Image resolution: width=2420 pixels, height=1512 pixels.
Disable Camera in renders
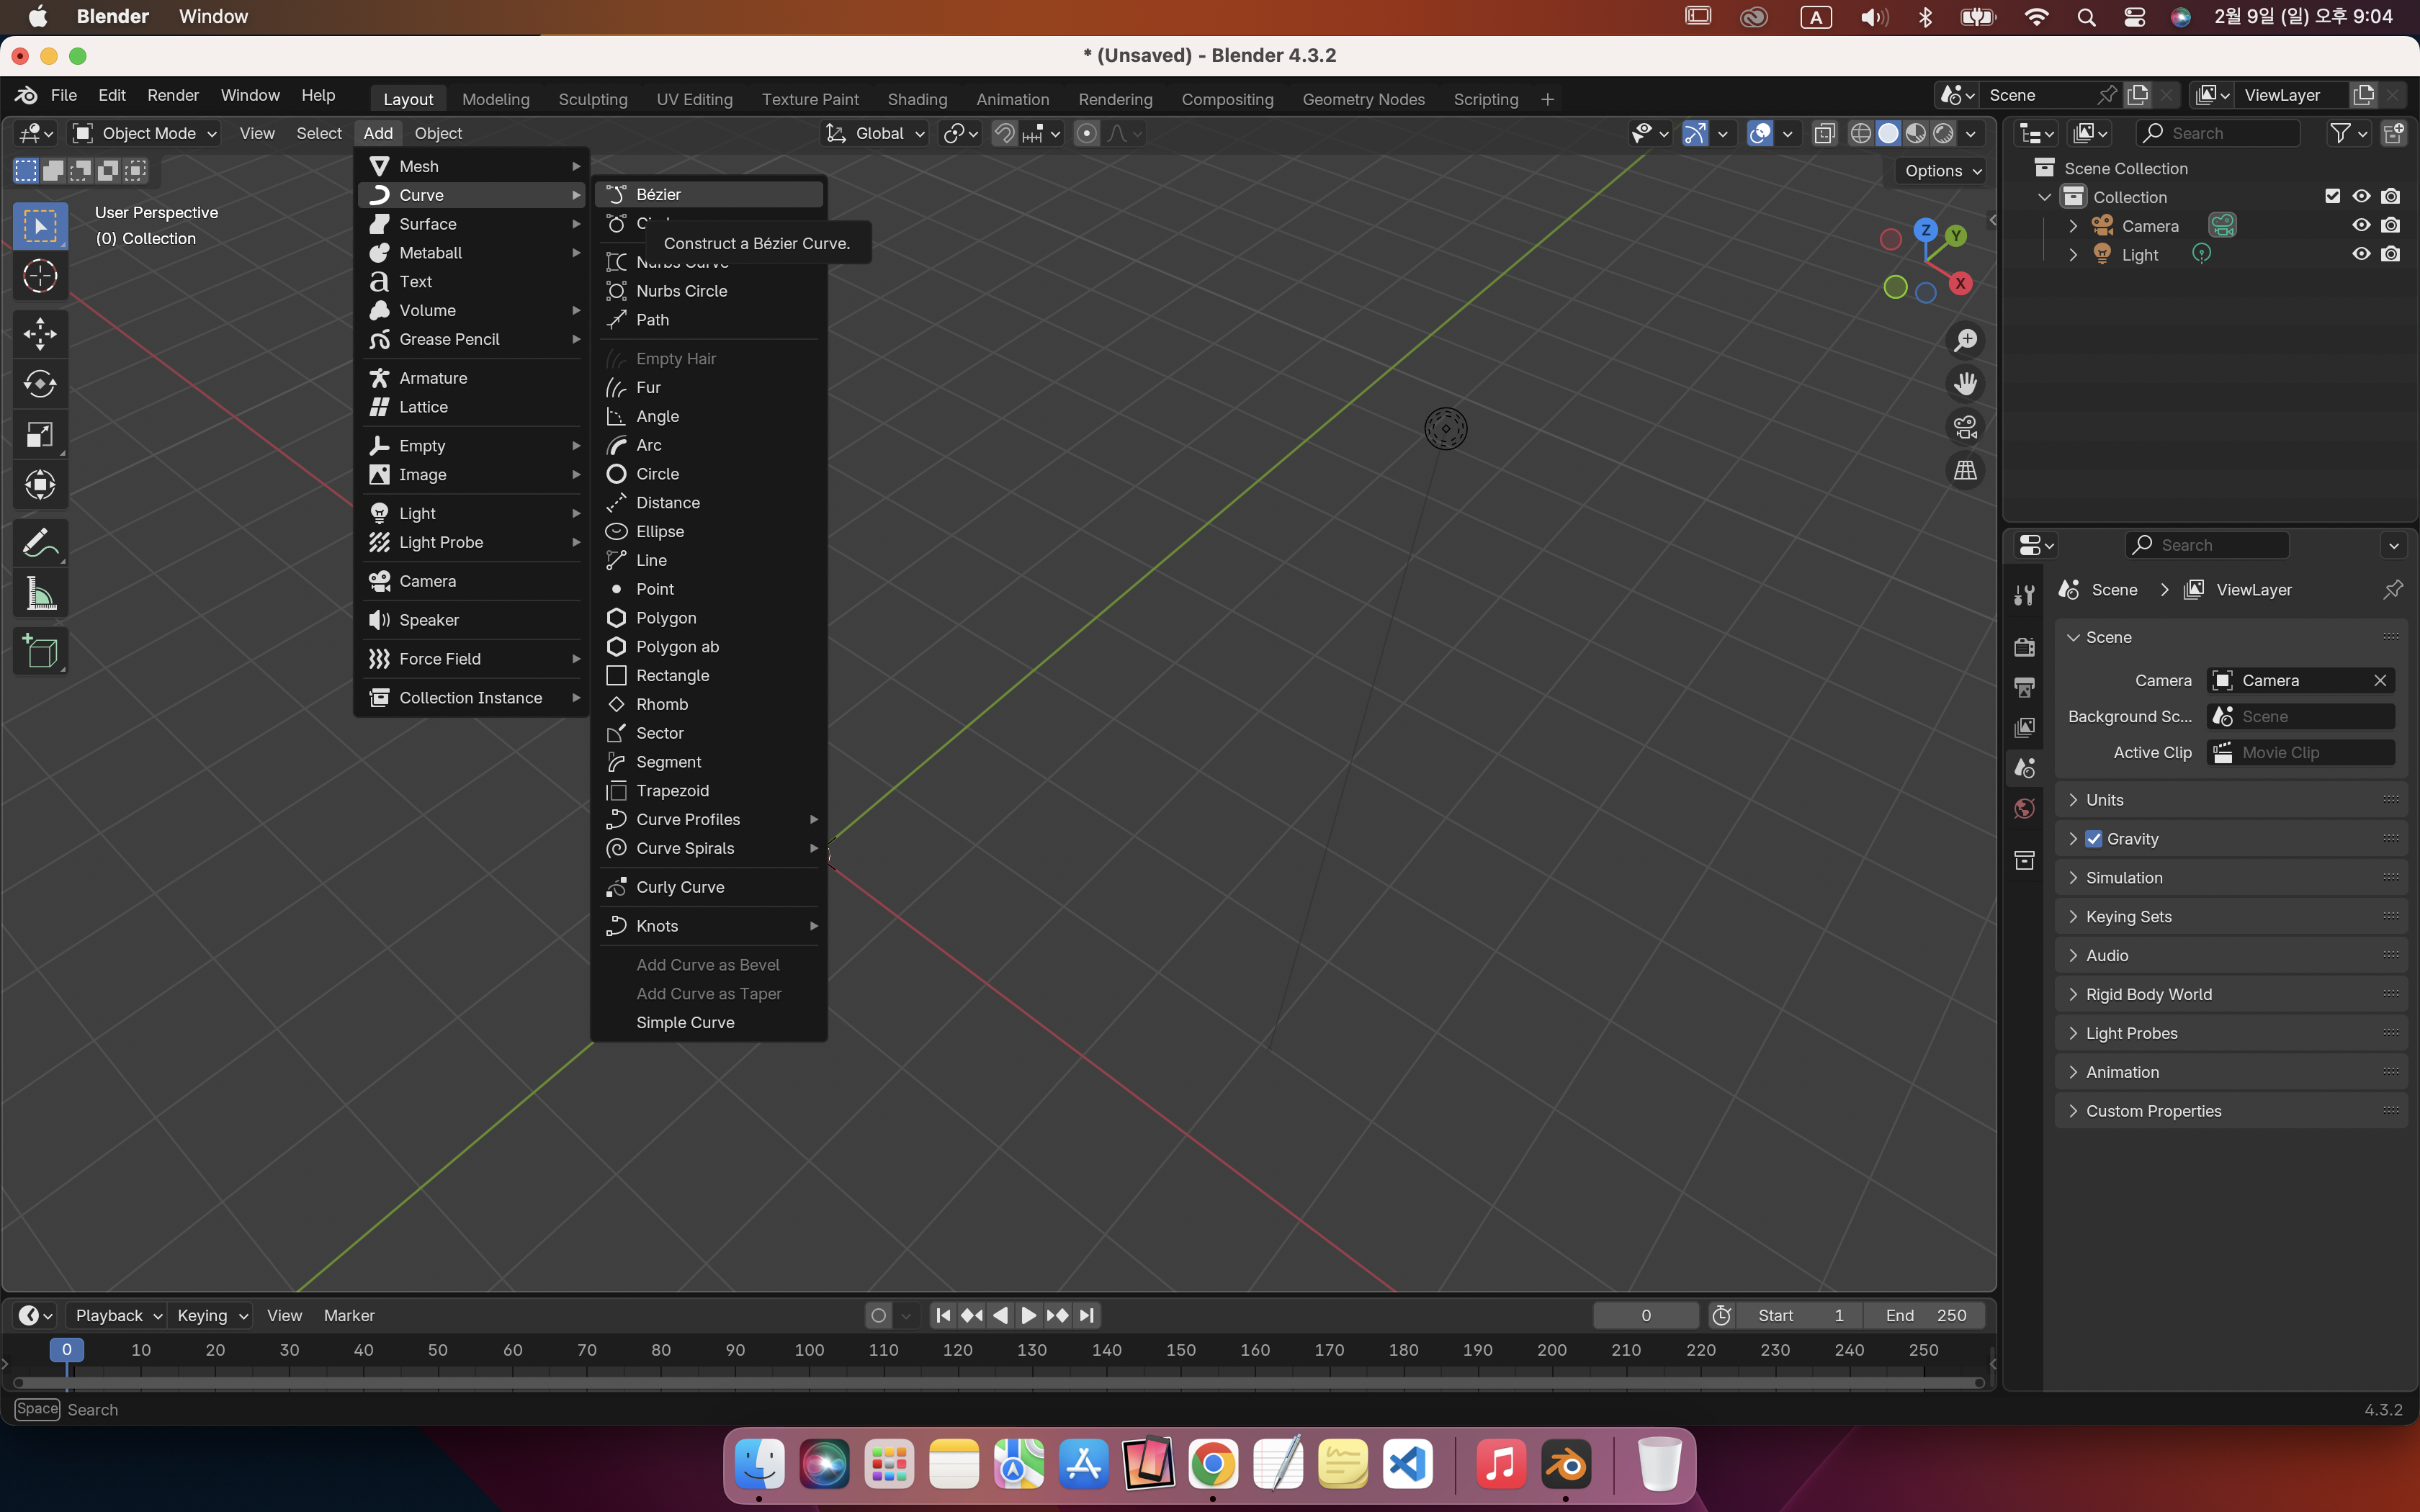click(2390, 225)
